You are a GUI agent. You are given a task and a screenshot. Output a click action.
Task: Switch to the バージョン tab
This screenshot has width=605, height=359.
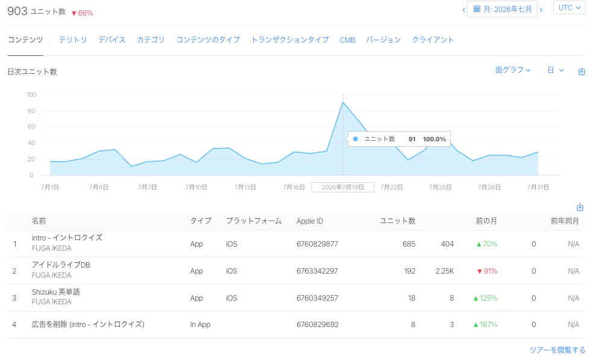coord(383,40)
